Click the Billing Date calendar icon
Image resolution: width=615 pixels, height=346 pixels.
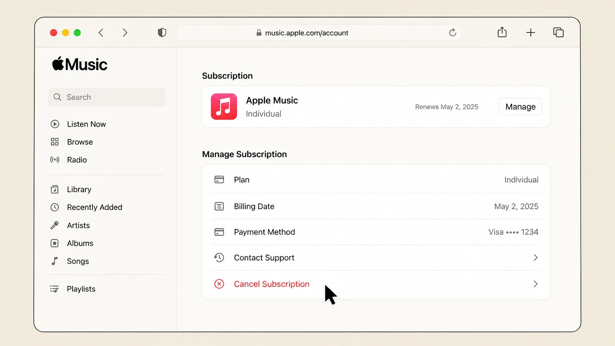219,206
